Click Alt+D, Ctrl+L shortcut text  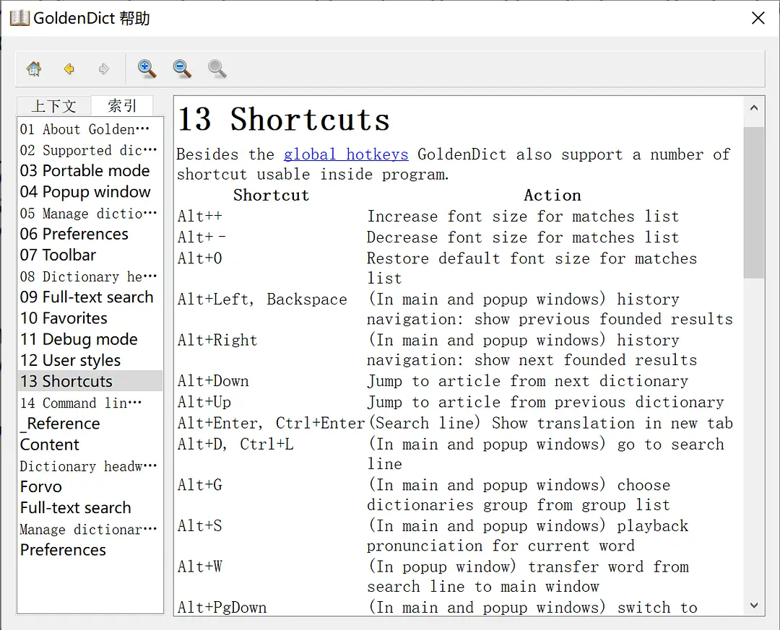235,444
